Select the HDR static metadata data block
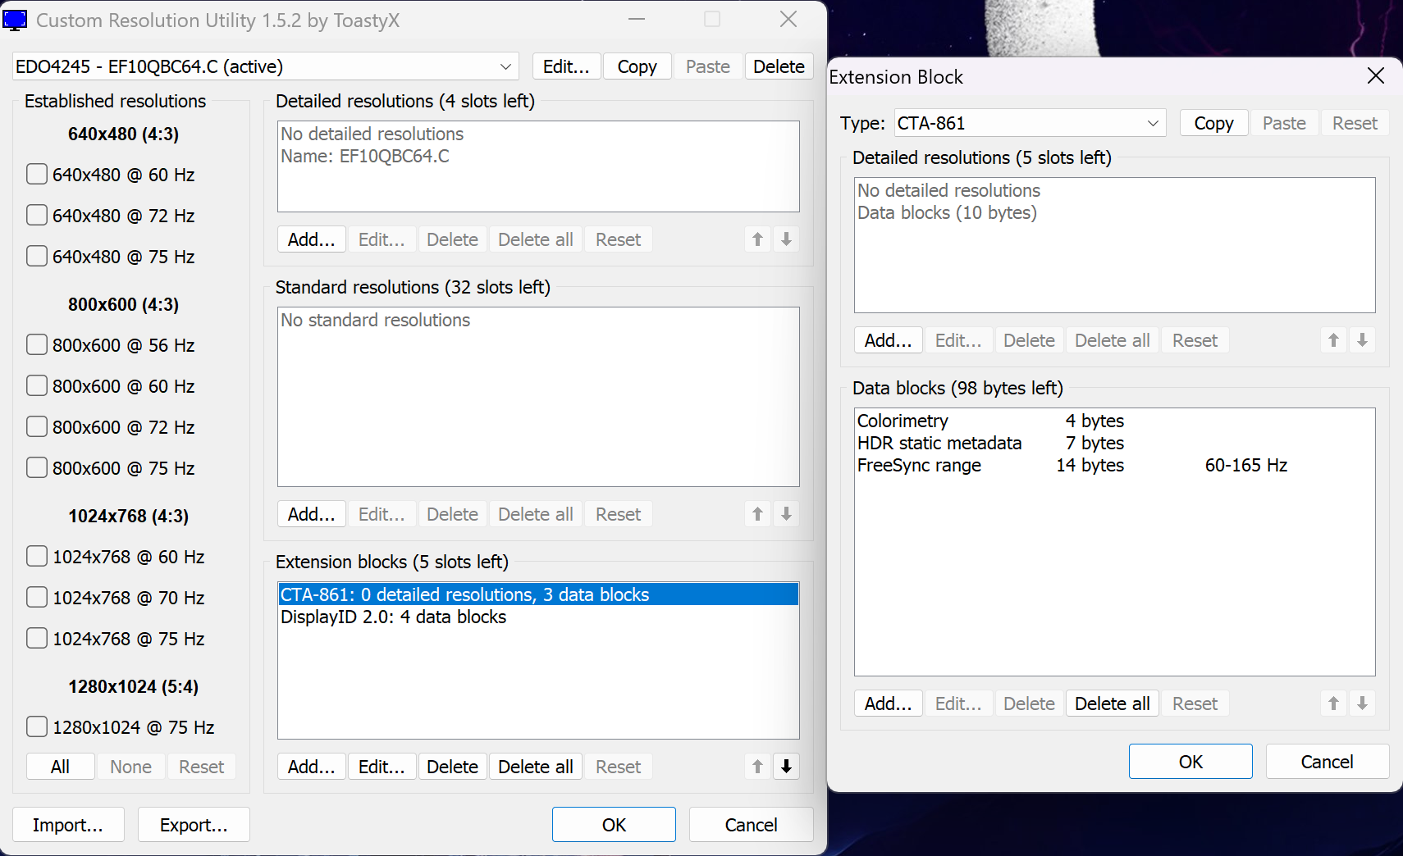This screenshot has height=856, width=1403. tap(939, 444)
